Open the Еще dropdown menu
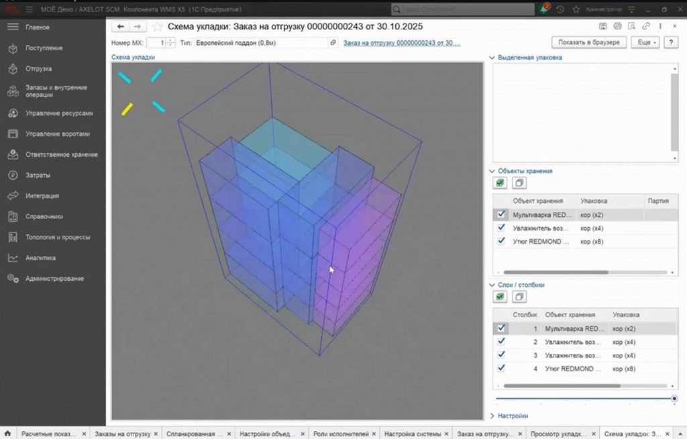Image resolution: width=687 pixels, height=439 pixels. point(645,42)
